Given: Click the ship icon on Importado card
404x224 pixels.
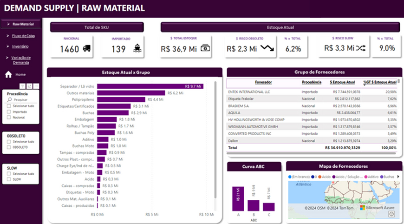Looking at the screenshot, I should point(137,48).
